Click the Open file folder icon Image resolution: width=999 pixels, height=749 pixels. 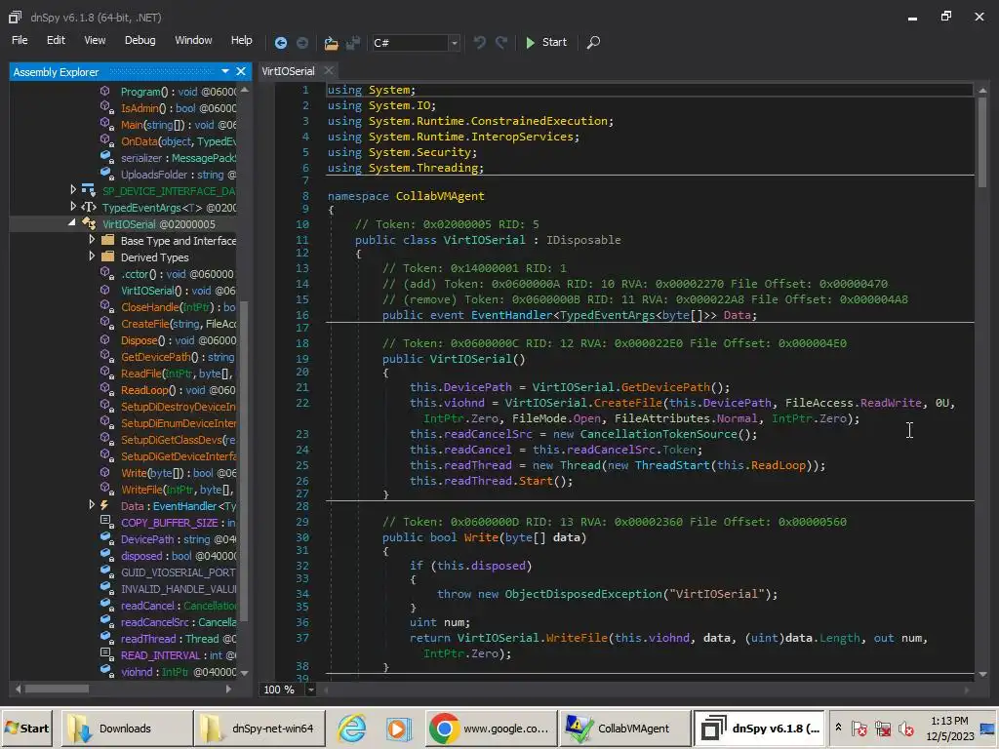point(331,42)
